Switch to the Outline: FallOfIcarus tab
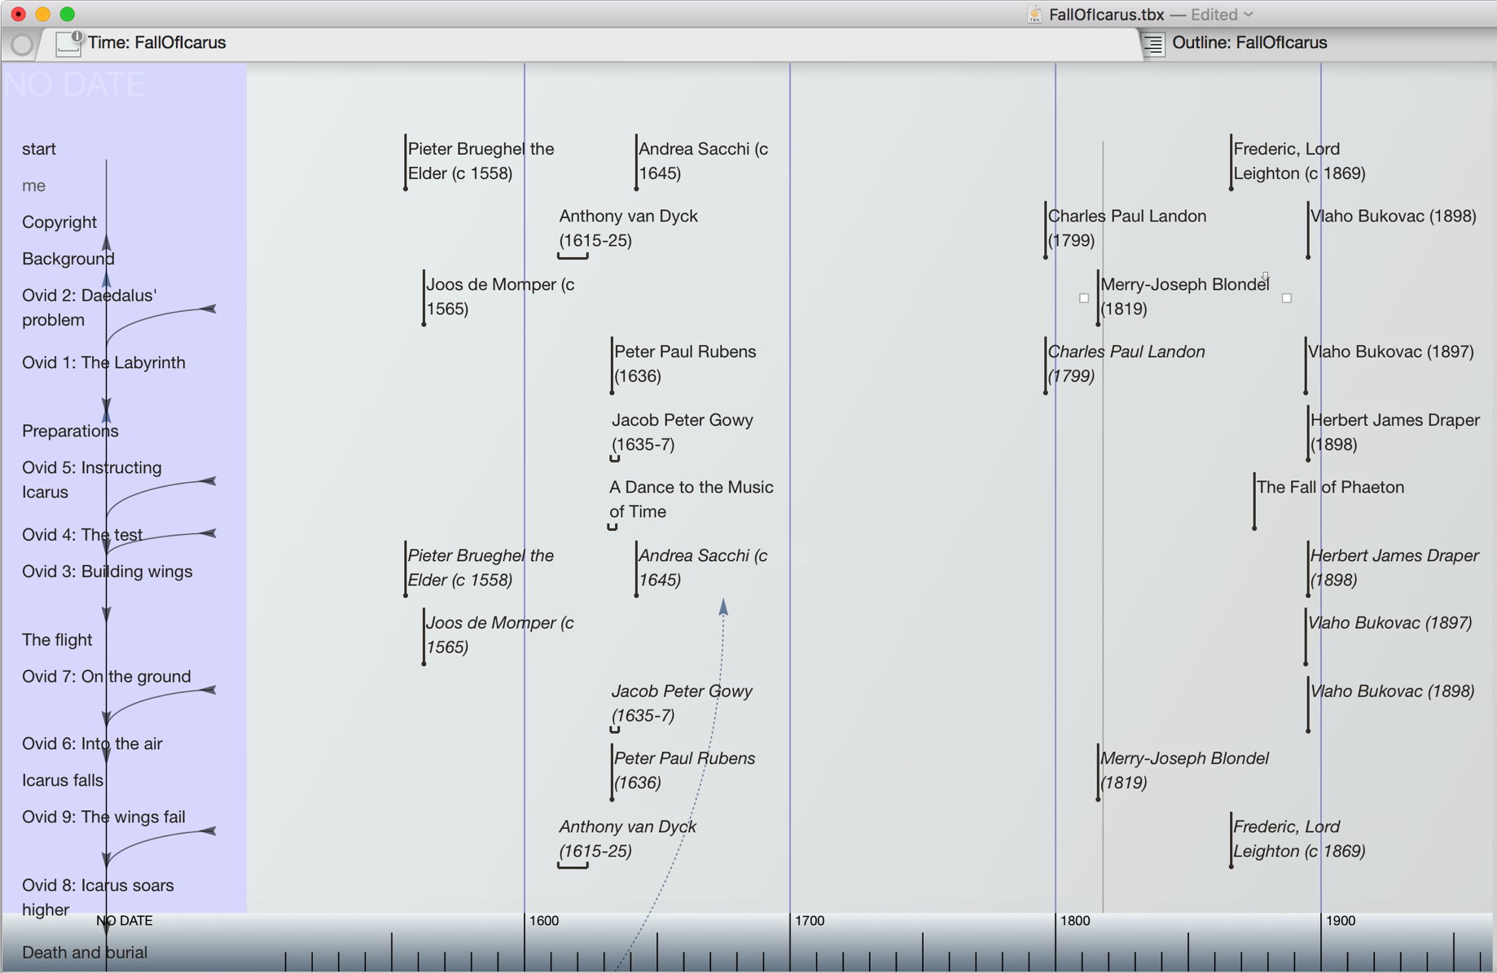Image resolution: width=1497 pixels, height=973 pixels. pyautogui.click(x=1249, y=43)
